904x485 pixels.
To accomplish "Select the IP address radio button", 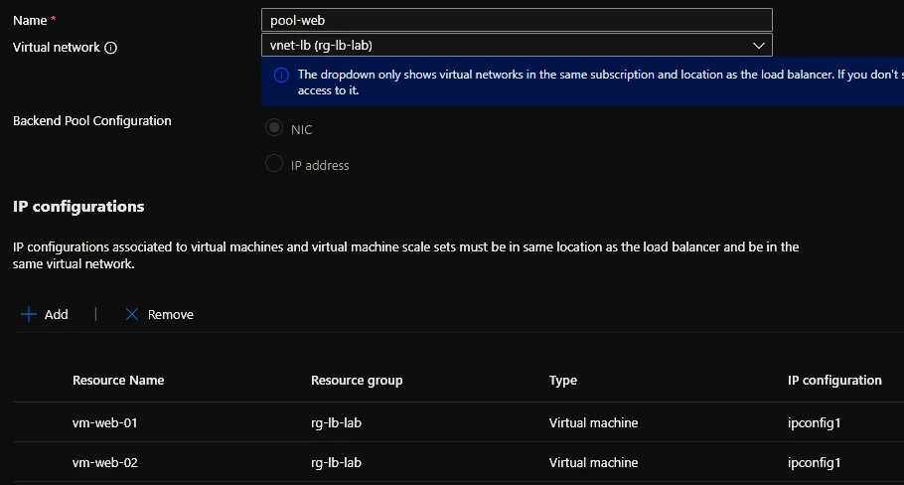I will point(274,163).
